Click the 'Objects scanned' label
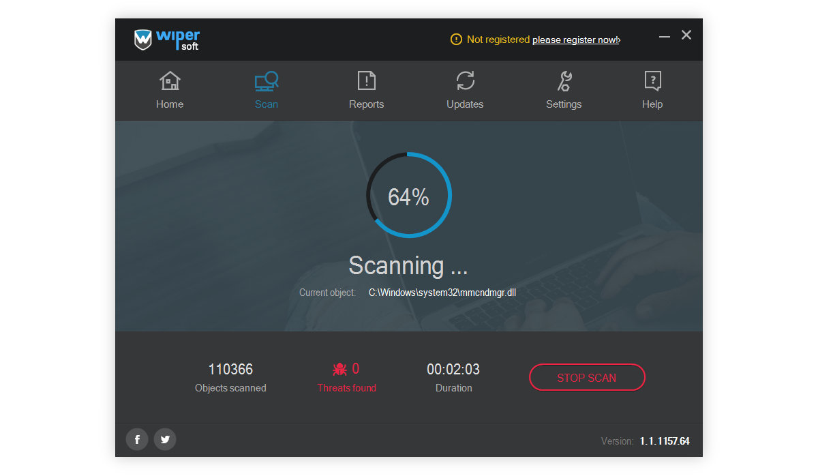 click(x=230, y=388)
